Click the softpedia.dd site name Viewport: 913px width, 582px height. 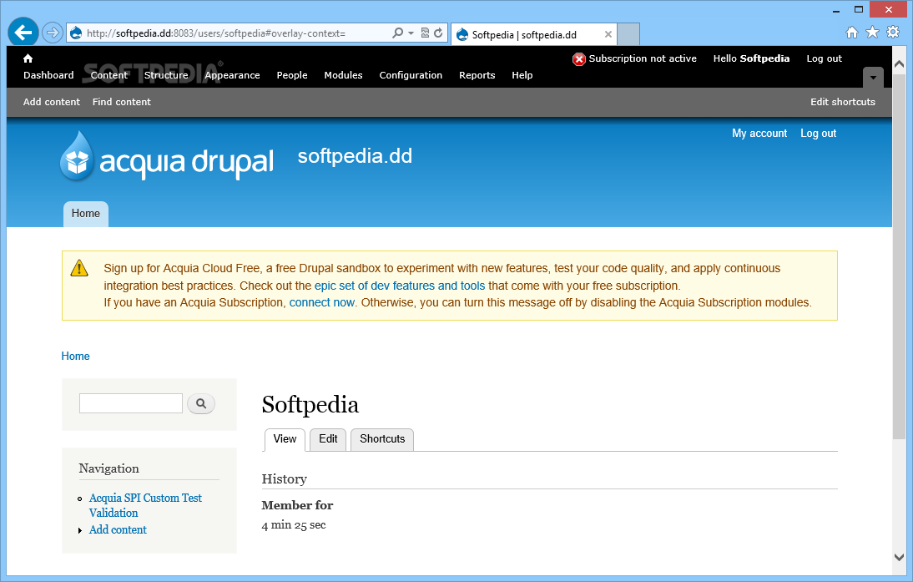tap(355, 156)
